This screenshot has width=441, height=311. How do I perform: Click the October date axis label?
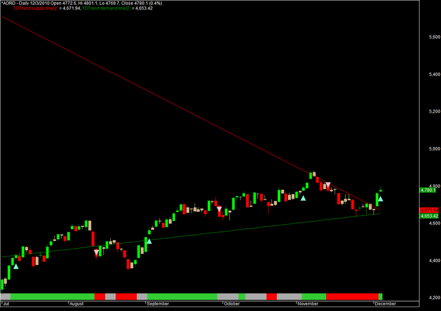click(232, 304)
